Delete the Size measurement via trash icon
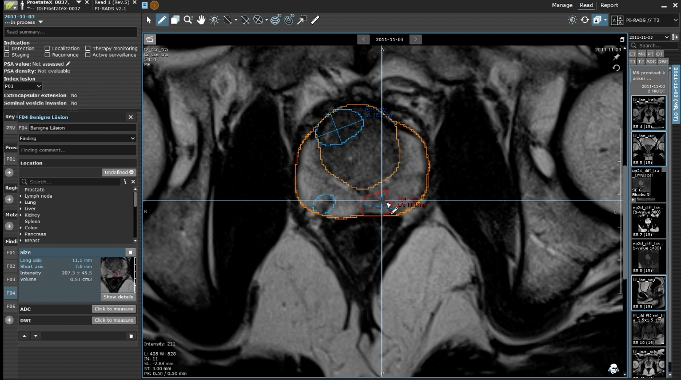The width and height of the screenshot is (681, 380). coord(130,252)
